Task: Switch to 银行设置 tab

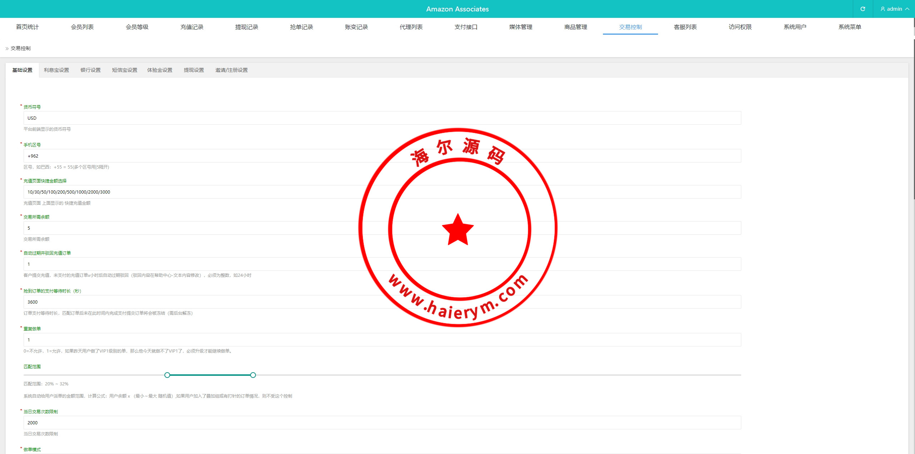Action: (90, 70)
